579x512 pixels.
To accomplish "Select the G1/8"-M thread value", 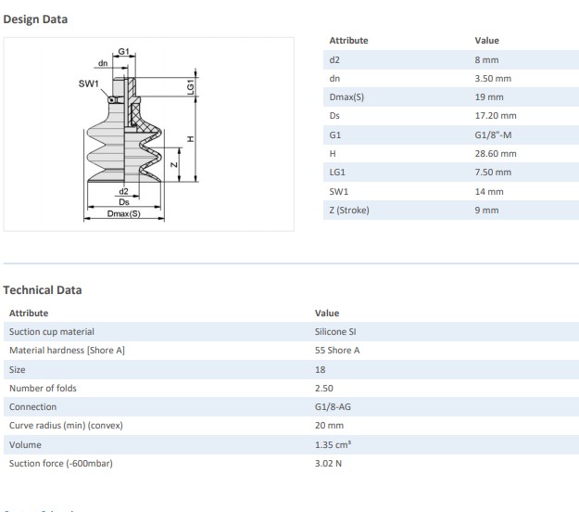I will pyautogui.click(x=494, y=135).
